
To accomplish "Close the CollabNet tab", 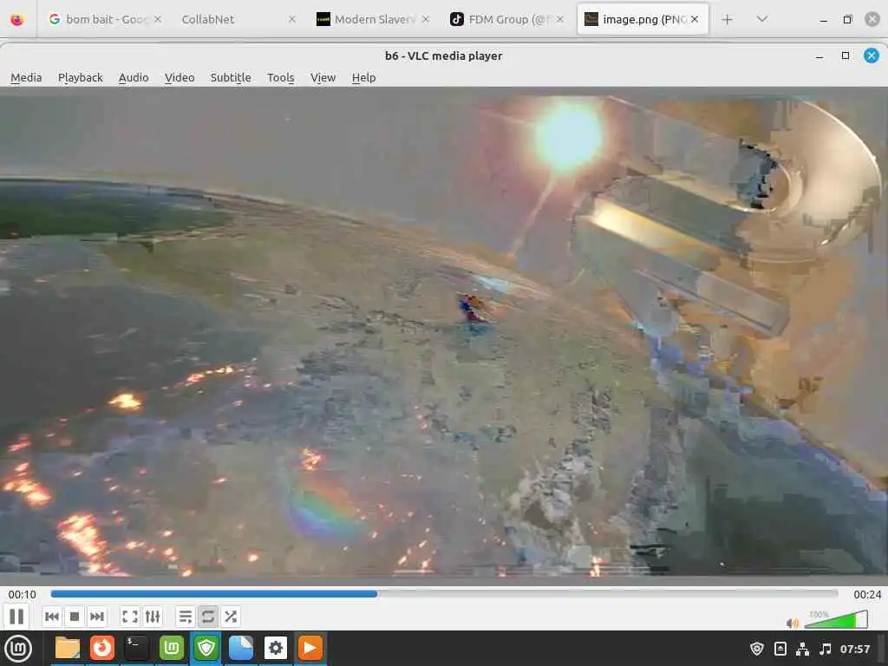I will click(291, 19).
